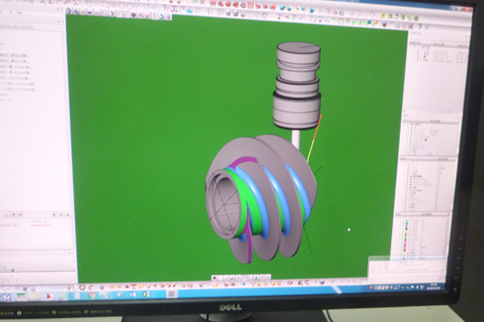Switch to the active gray taskbar app
This screenshot has height=322, width=484.
click(x=172, y=294)
